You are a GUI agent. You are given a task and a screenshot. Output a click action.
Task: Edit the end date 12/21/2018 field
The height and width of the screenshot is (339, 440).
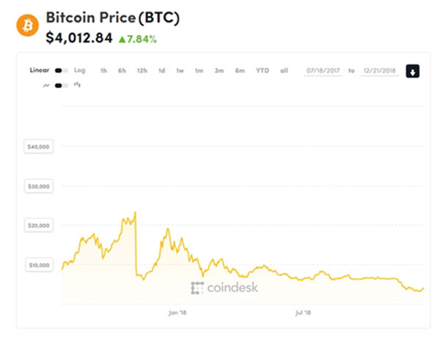[x=379, y=71]
